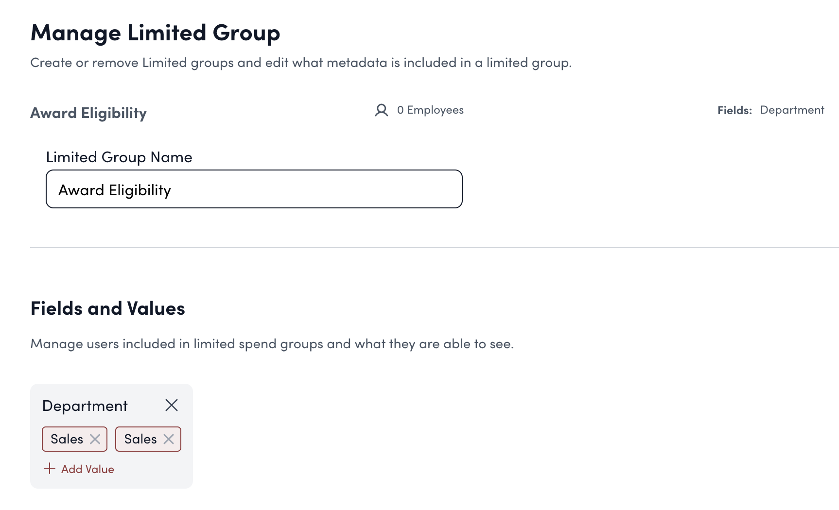The height and width of the screenshot is (510, 839).
Task: Click the Award Eligibility section heading
Action: 88,113
